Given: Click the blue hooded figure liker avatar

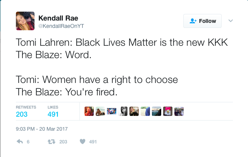Looking at the screenshot, I should [145, 111].
